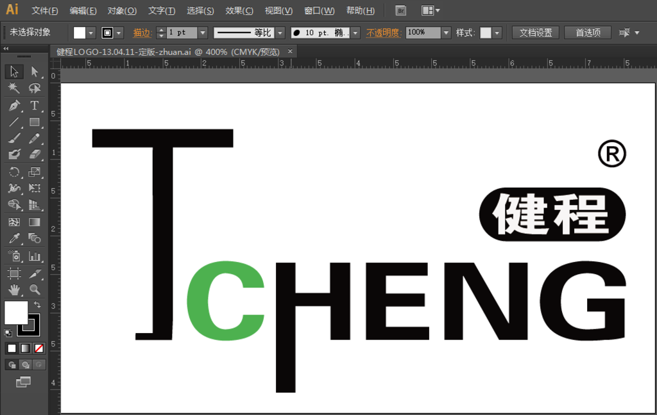Select the Selection tool (black arrow)

pyautogui.click(x=14, y=72)
